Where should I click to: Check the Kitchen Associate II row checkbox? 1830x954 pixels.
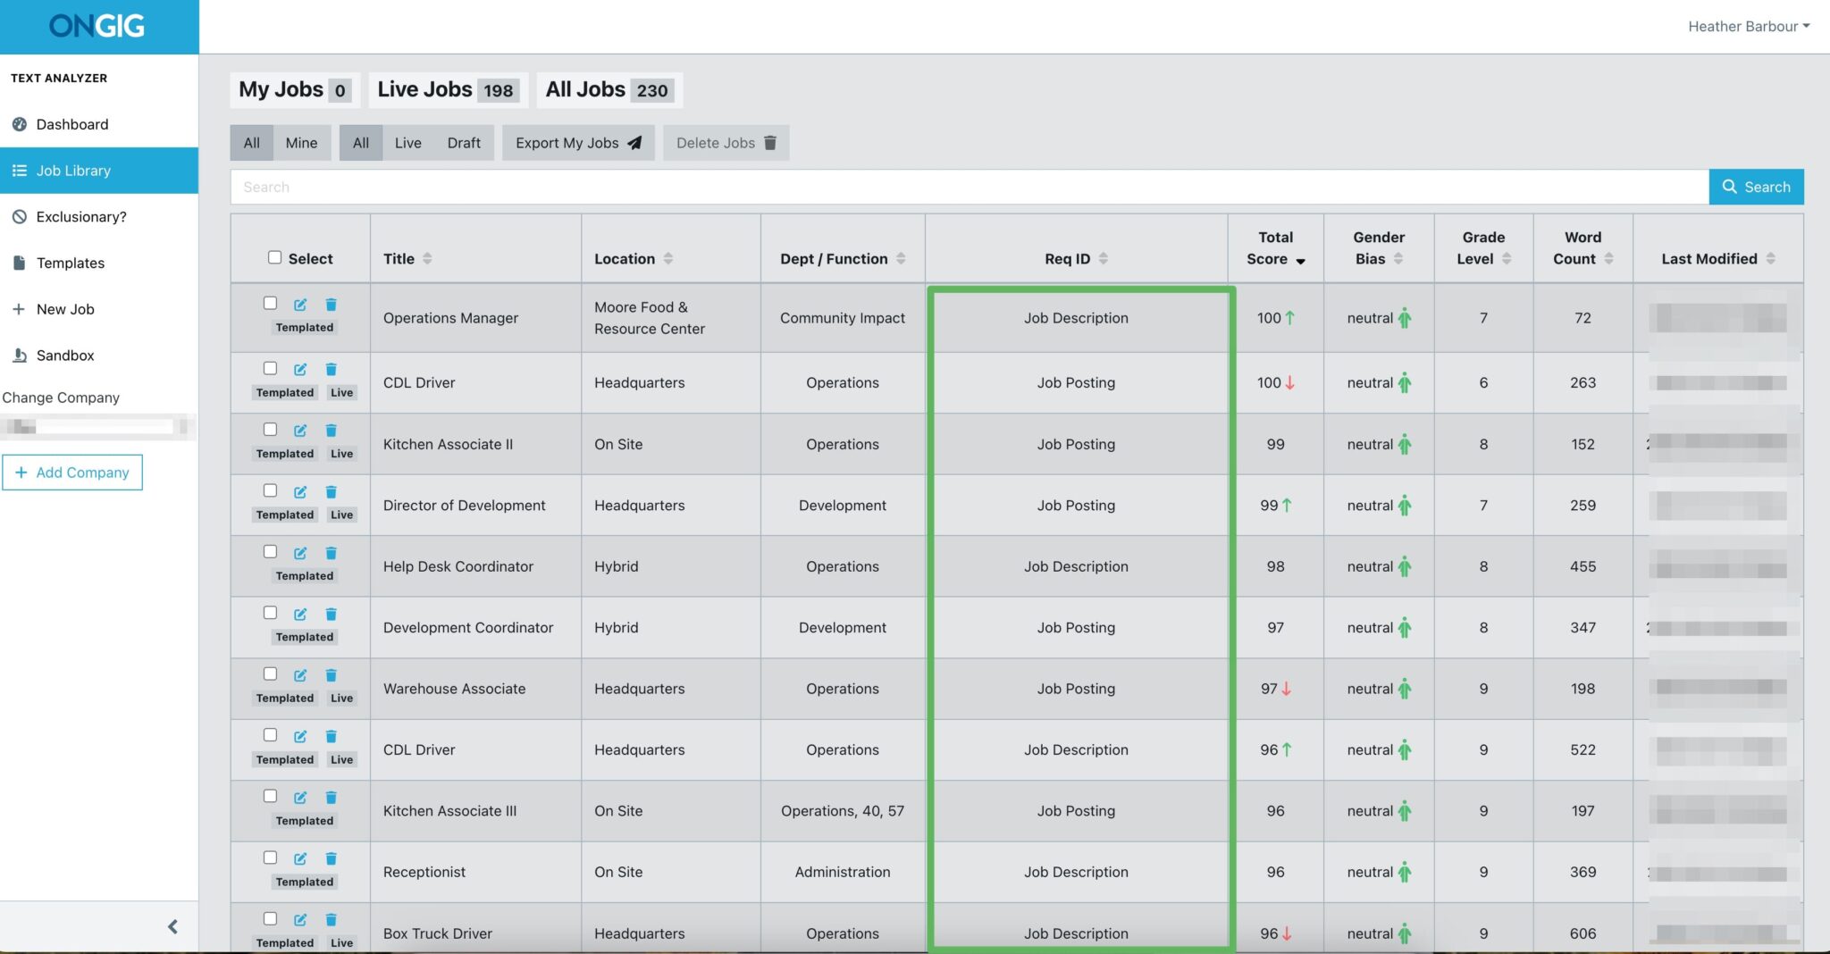click(271, 430)
